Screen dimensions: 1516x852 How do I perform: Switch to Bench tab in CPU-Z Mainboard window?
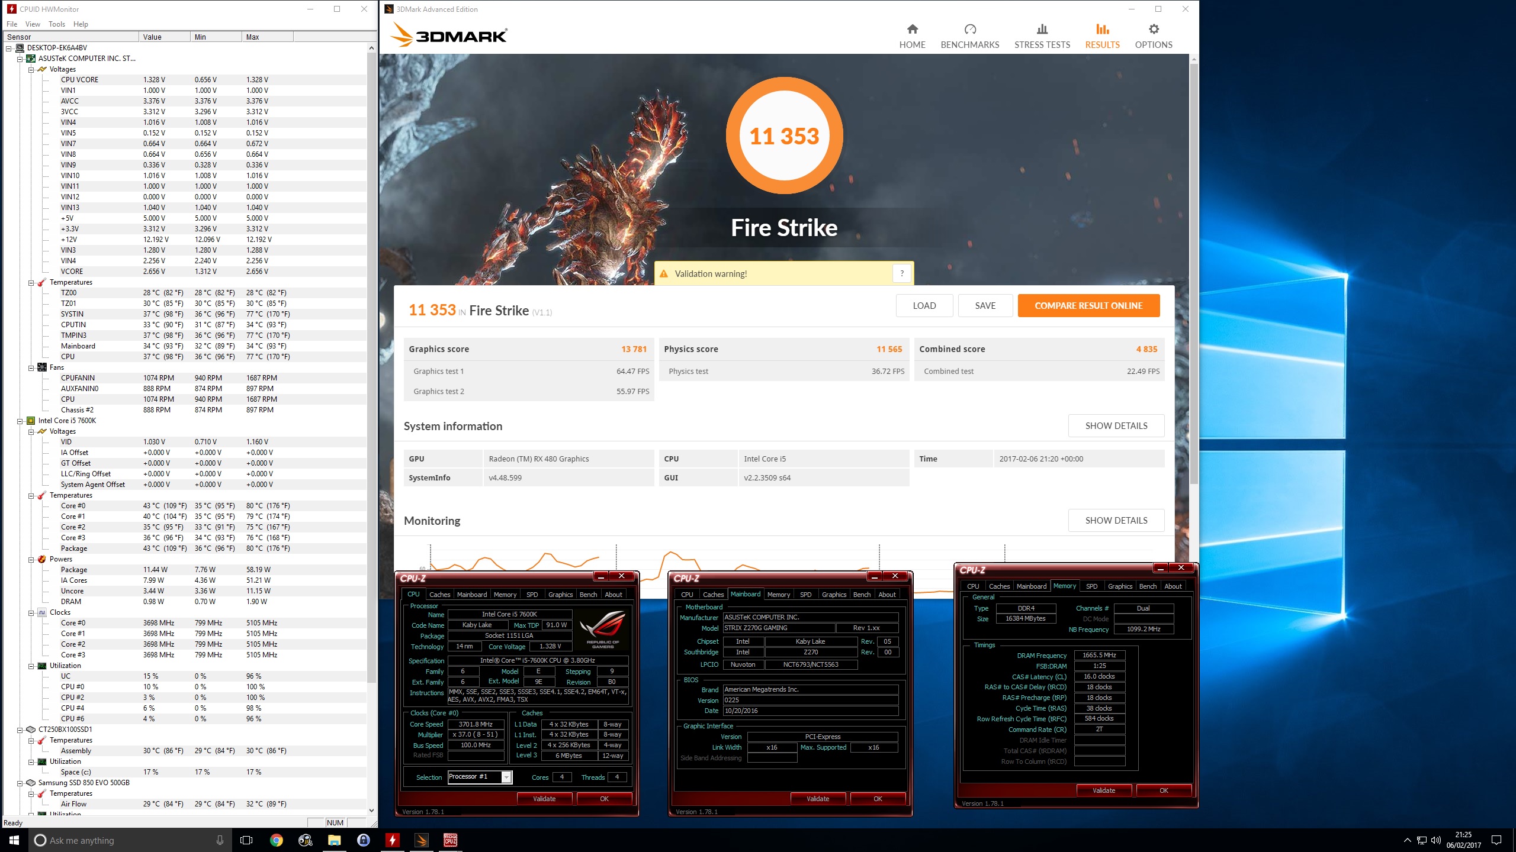coord(862,595)
